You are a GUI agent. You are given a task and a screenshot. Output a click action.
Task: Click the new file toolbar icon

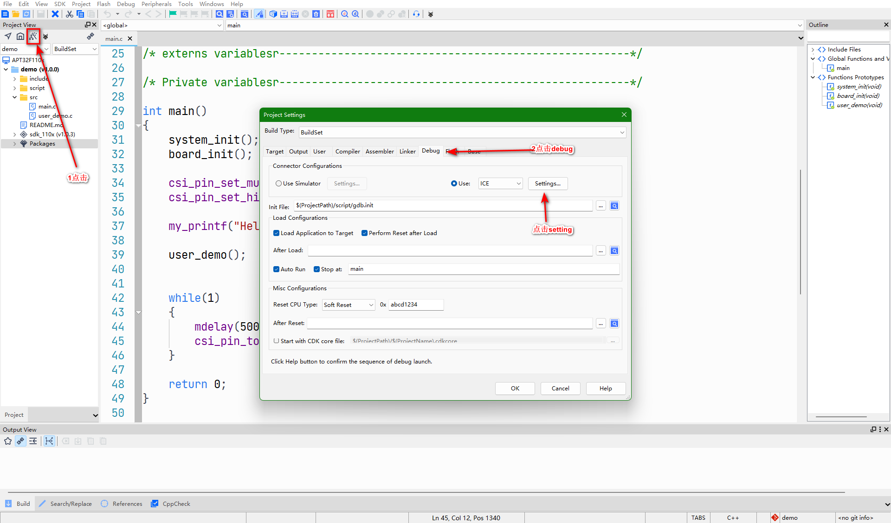tap(5, 14)
